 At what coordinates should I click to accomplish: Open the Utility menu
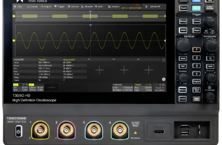[18, 6]
